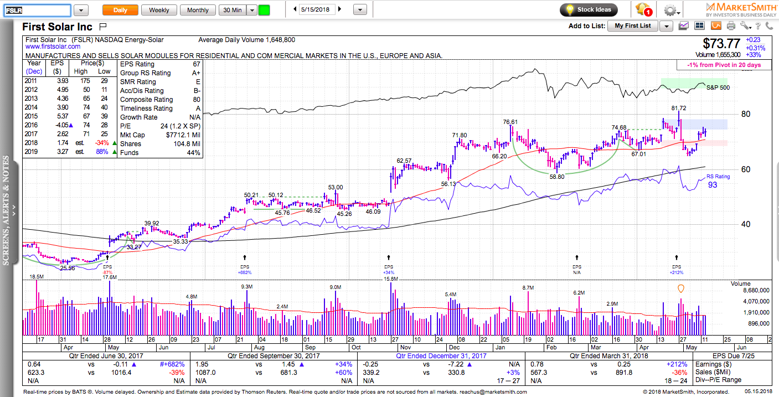The width and height of the screenshot is (779, 397).
Task: Switch to the grid list view icon
Action: [x=700, y=25]
